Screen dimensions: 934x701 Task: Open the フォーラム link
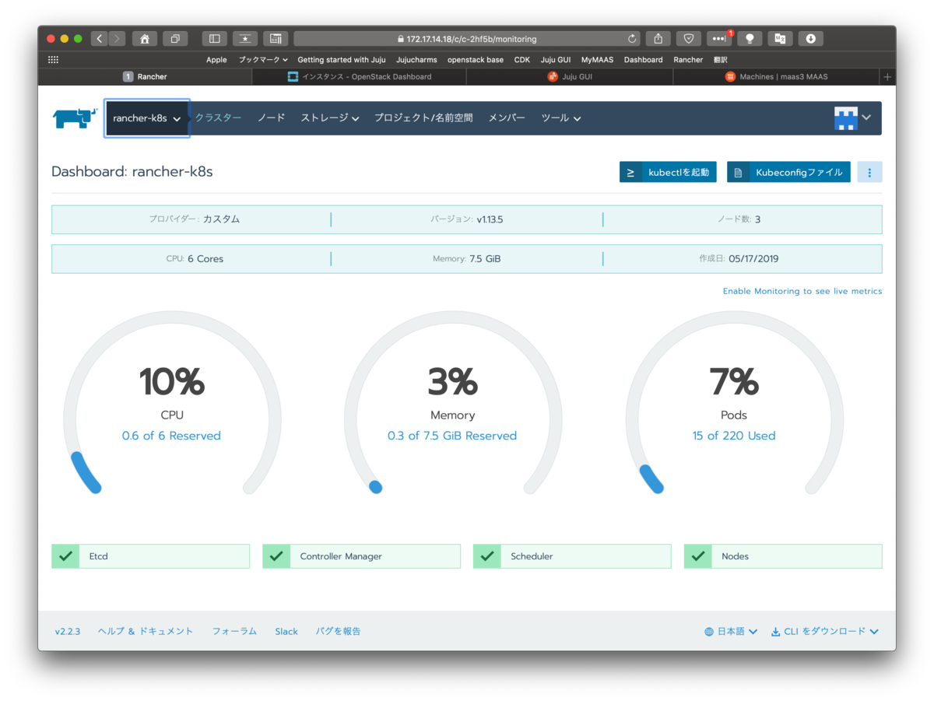point(234,632)
